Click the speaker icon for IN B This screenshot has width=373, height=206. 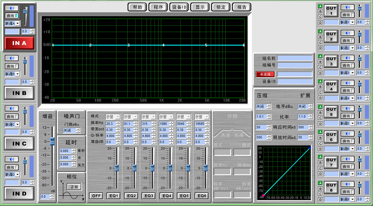point(12,59)
